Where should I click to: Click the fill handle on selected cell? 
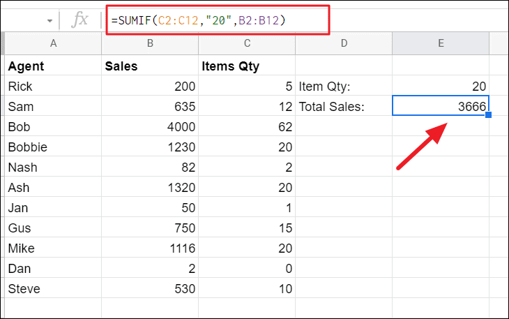(x=489, y=115)
